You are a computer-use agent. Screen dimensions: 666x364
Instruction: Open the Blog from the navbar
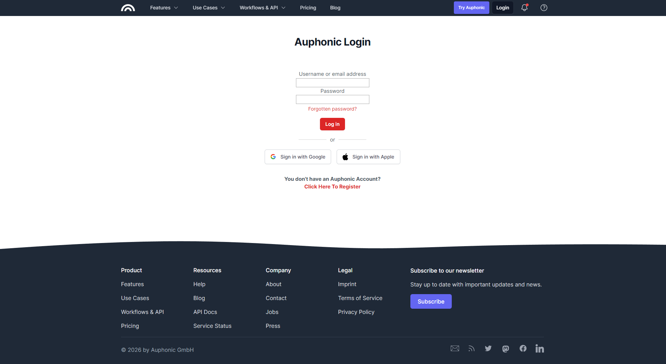click(335, 7)
